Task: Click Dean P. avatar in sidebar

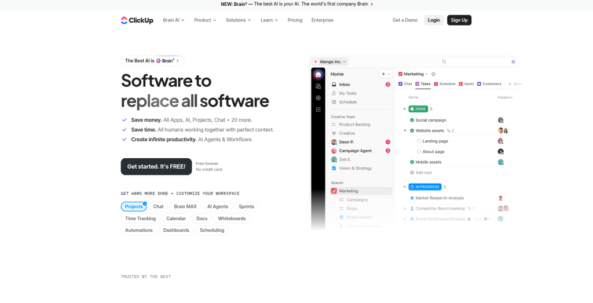Action: [x=334, y=142]
